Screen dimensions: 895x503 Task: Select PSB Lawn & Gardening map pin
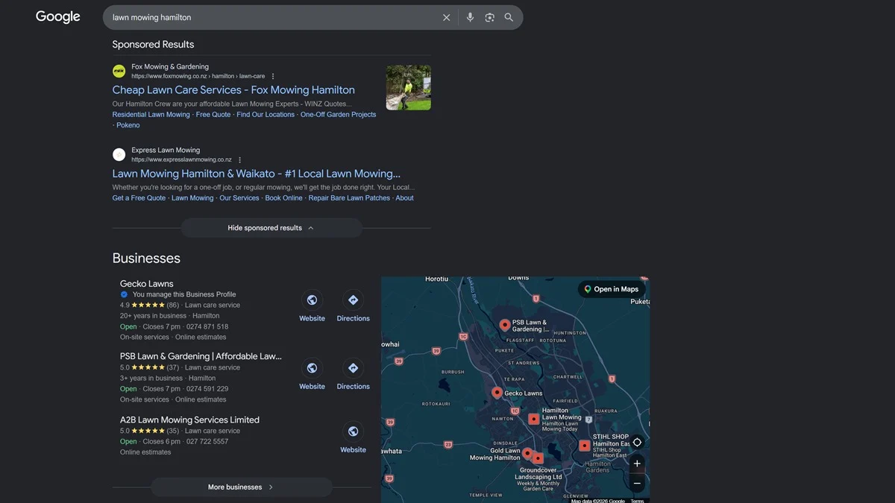(505, 325)
